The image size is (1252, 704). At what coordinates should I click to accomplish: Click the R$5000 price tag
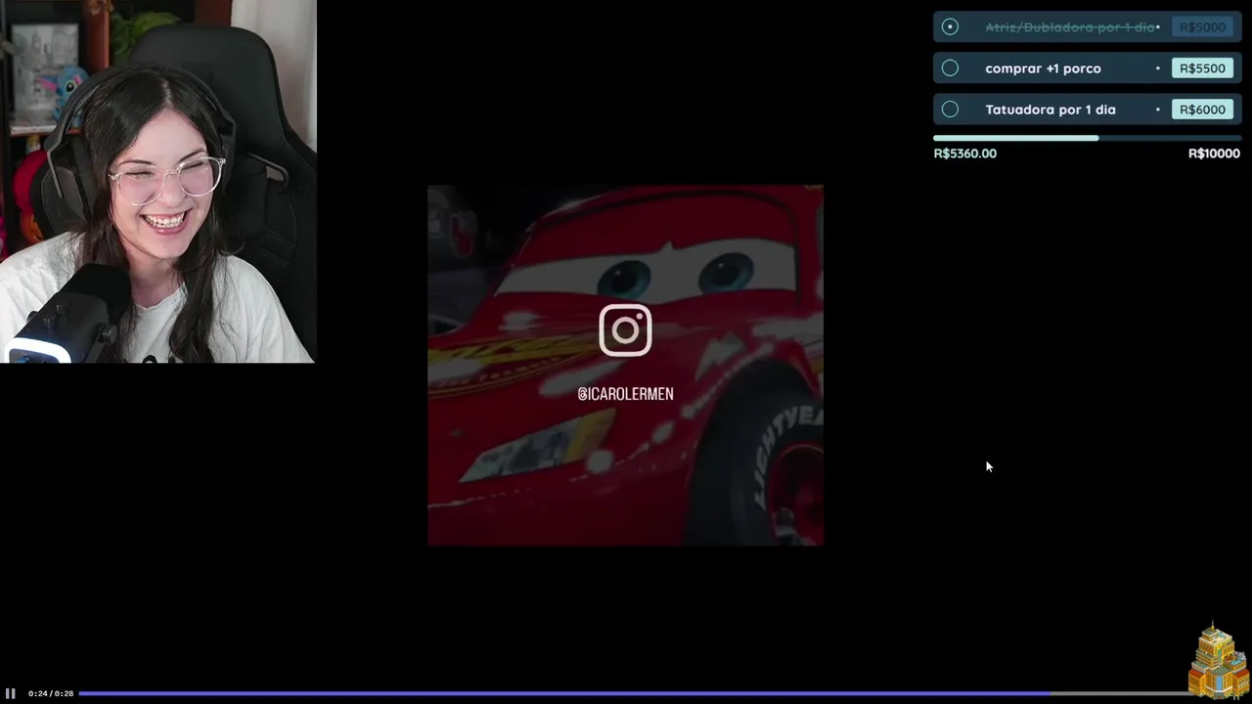coord(1202,27)
